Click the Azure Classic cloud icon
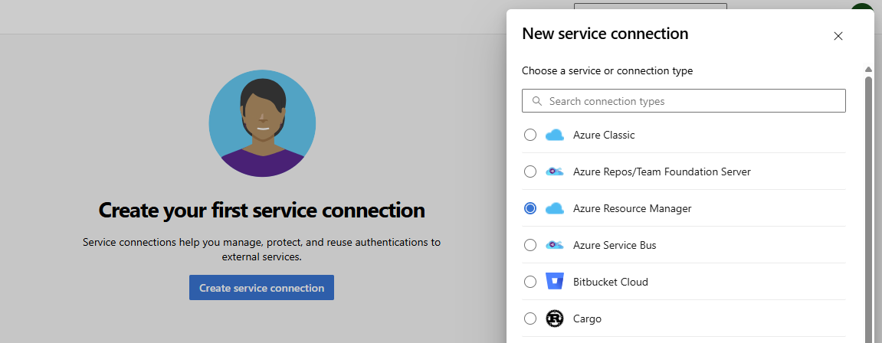 (555, 135)
